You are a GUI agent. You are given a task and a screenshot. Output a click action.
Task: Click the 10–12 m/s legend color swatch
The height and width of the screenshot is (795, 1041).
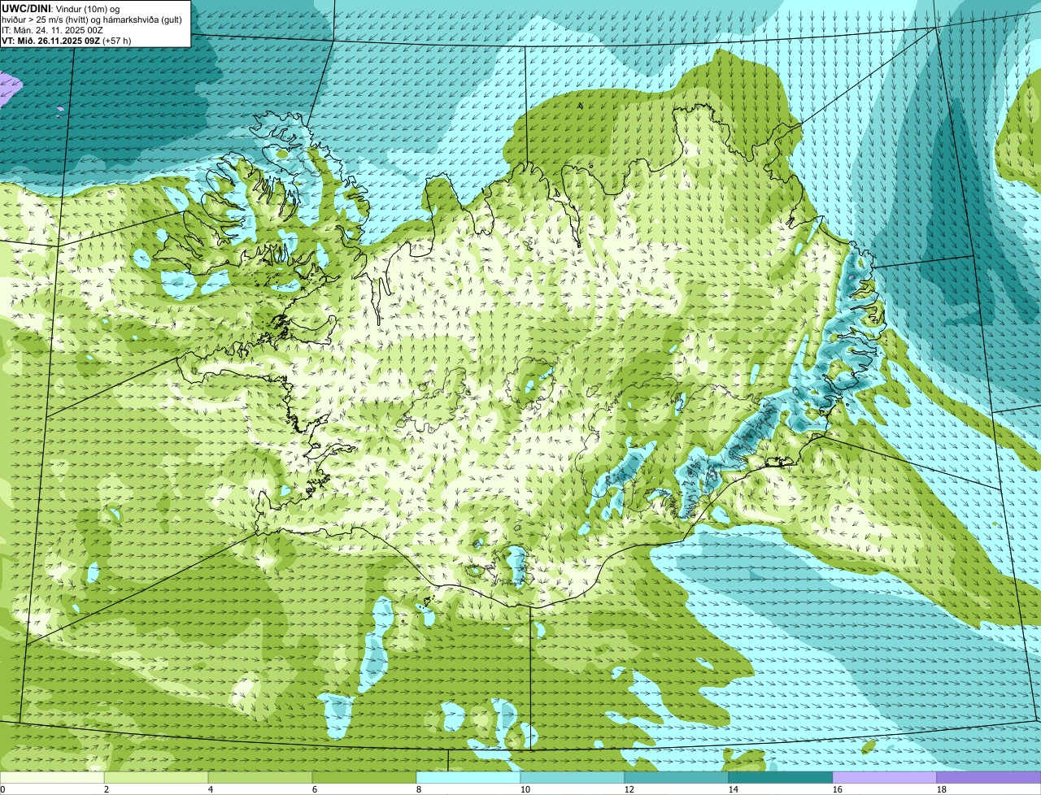coord(573,777)
